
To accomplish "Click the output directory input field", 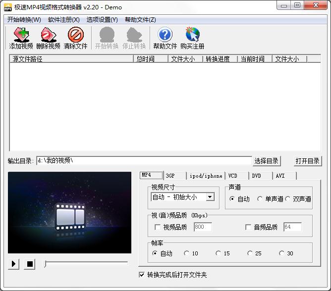I will 144,161.
